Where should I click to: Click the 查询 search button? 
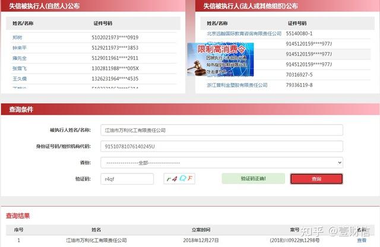click(x=316, y=179)
